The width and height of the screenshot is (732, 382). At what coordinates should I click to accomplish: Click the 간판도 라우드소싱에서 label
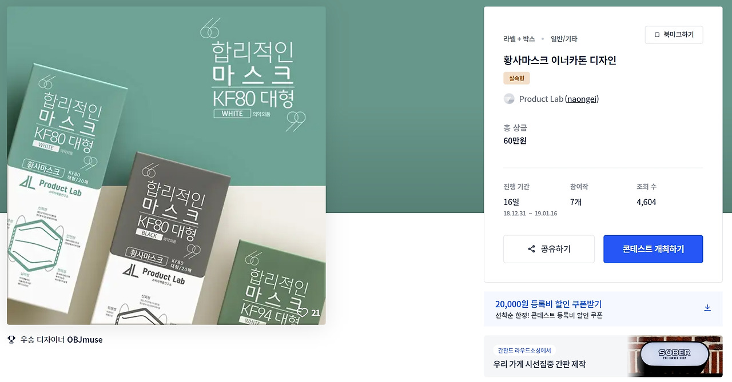pos(524,351)
